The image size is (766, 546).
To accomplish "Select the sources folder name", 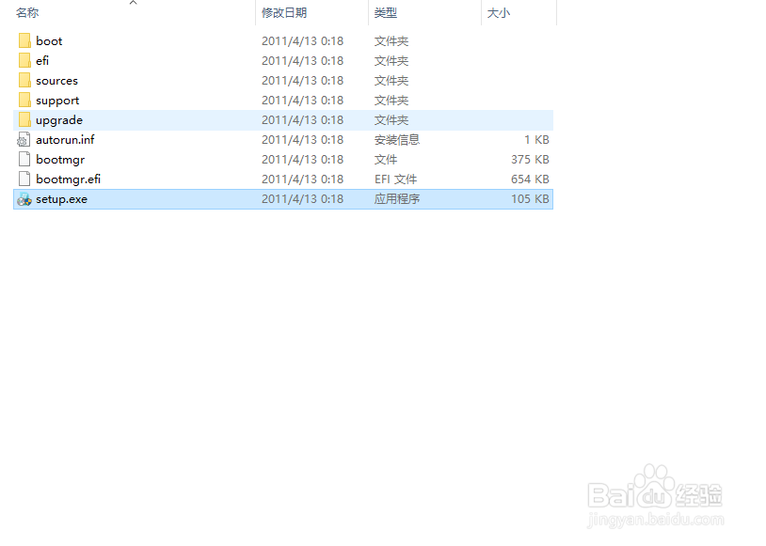I will (57, 80).
